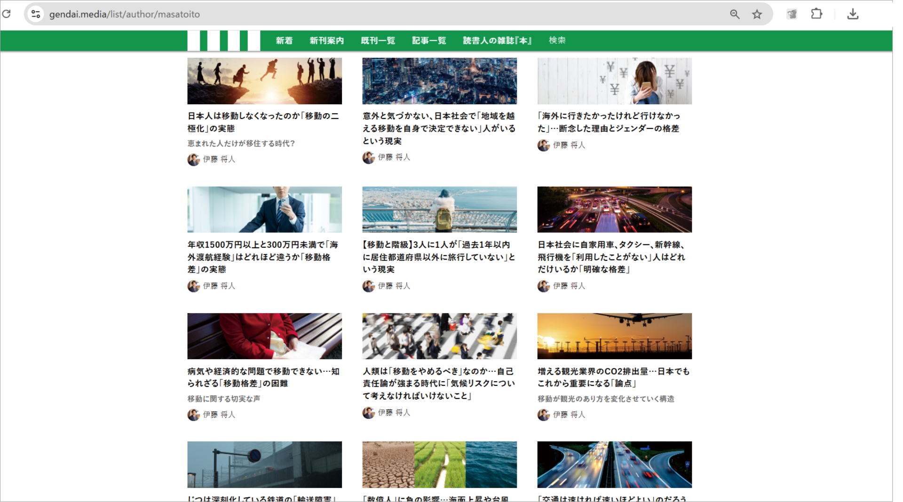This screenshot has height=502, width=903.
Task: Open the 読書人の雑誌『本』 menu item
Action: click(497, 40)
